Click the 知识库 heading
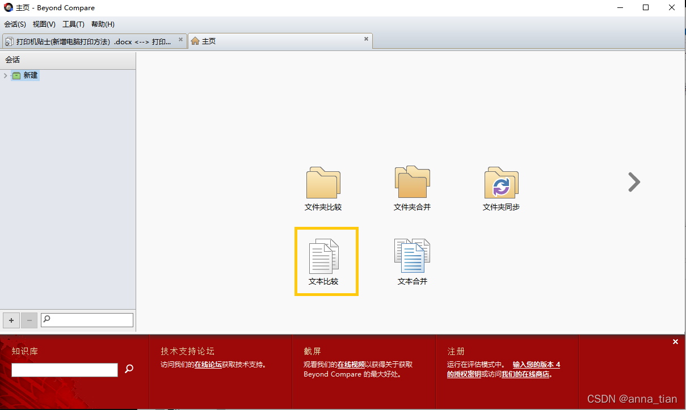Image resolution: width=686 pixels, height=410 pixels. (x=24, y=351)
